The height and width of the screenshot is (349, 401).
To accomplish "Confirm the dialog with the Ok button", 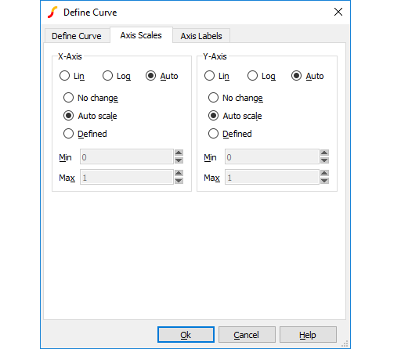I will (x=186, y=335).
